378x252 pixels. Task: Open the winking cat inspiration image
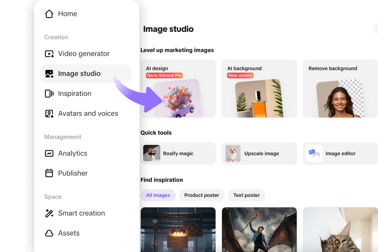point(340,229)
